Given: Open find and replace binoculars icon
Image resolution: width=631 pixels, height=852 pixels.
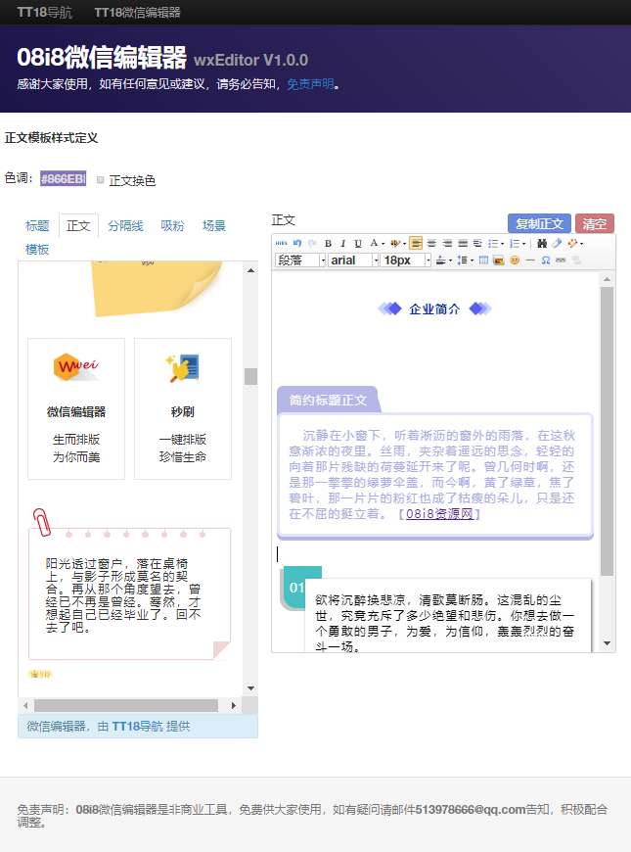Looking at the screenshot, I should pyautogui.click(x=541, y=244).
